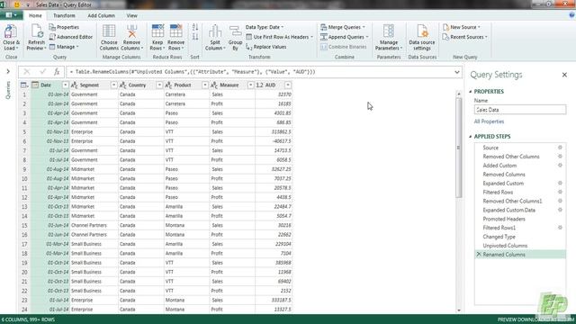This screenshot has height=324, width=576.
Task: Close the Query Settings pane
Action: 564,75
